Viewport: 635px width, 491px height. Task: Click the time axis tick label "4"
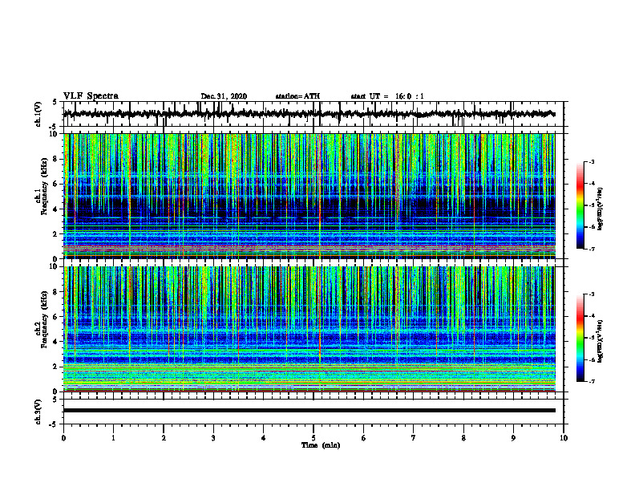[264, 438]
